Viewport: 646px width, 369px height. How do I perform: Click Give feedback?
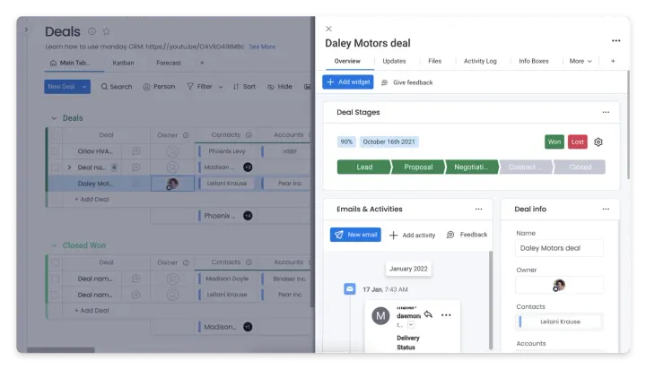pos(407,82)
